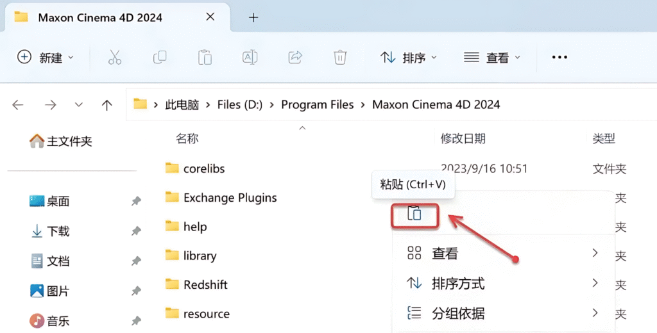Viewport: 657px width, 333px height.
Task: Open the 查看 view dropdown in toolbar
Action: pos(492,57)
